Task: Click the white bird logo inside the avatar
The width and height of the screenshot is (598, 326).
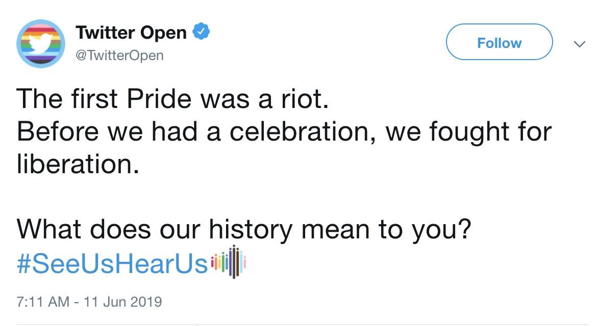Action: click(x=41, y=43)
